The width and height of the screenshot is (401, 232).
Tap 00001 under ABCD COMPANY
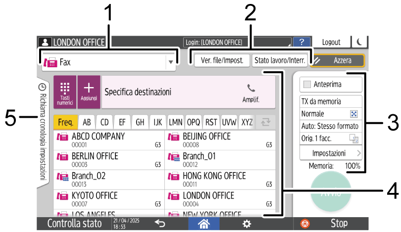pyautogui.click(x=79, y=145)
